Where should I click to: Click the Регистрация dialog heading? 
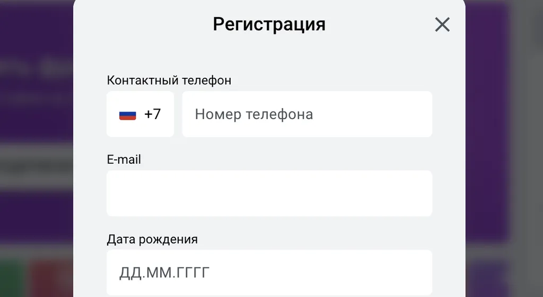tap(269, 24)
